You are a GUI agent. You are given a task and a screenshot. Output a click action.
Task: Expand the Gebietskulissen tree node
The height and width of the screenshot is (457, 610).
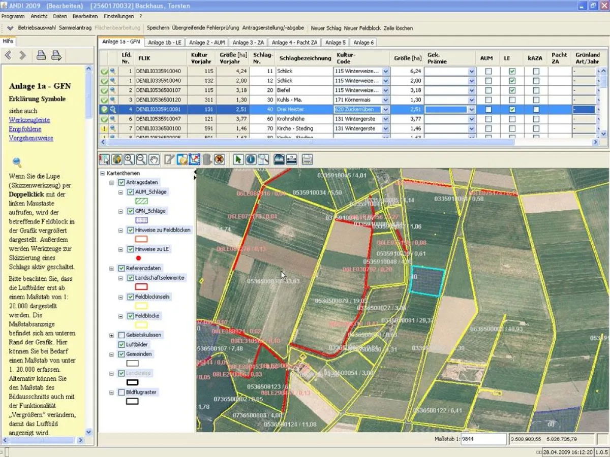[111, 335]
